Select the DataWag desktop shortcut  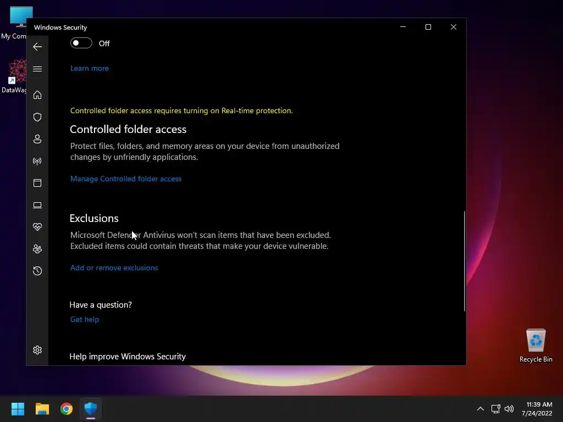(x=14, y=76)
